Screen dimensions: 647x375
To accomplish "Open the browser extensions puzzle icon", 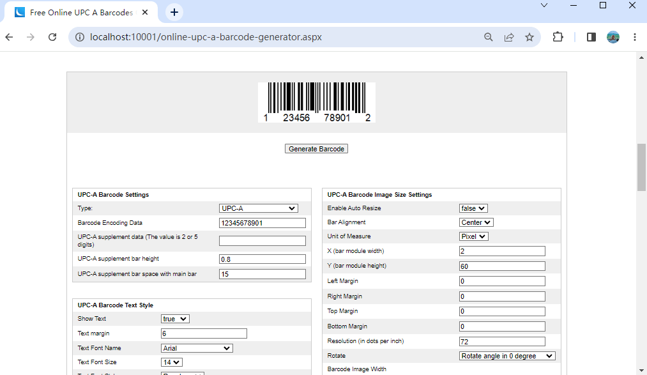I will (x=558, y=37).
